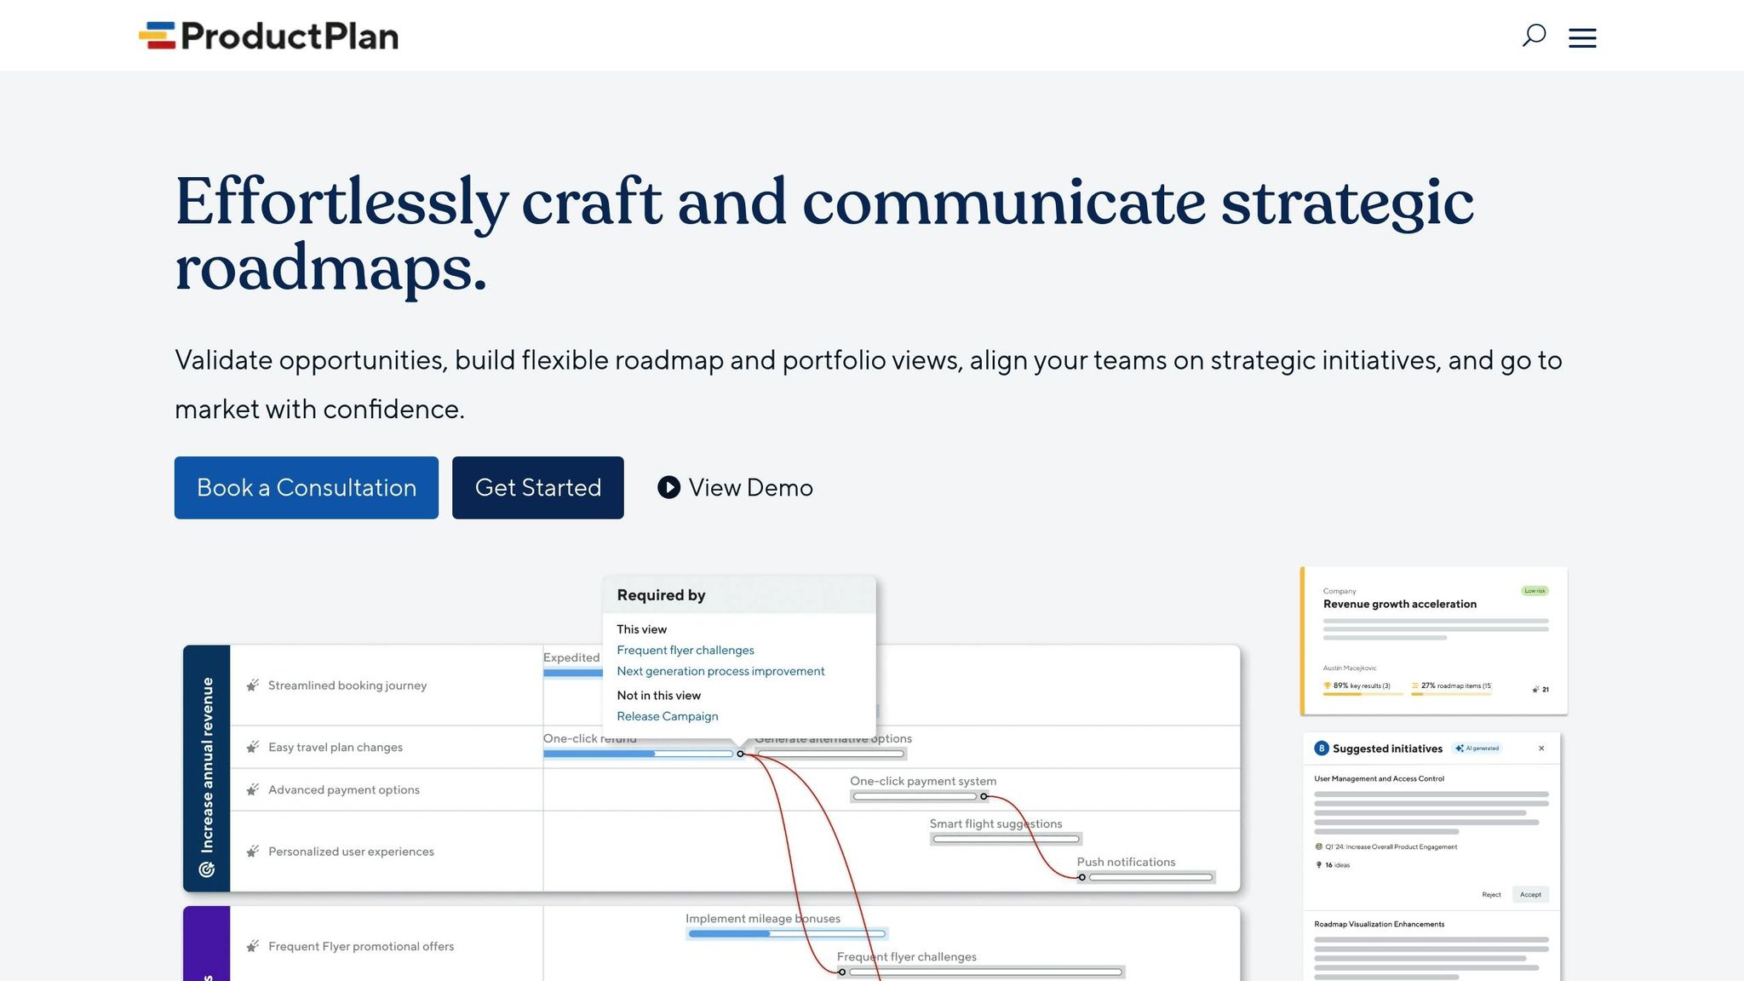Click the trophy icon next to 89% key results
1744x981 pixels.
(1326, 685)
